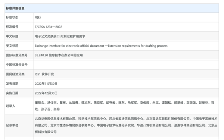
Task: Select the 国民经济分类 label cell
Action: click(x=19, y=74)
